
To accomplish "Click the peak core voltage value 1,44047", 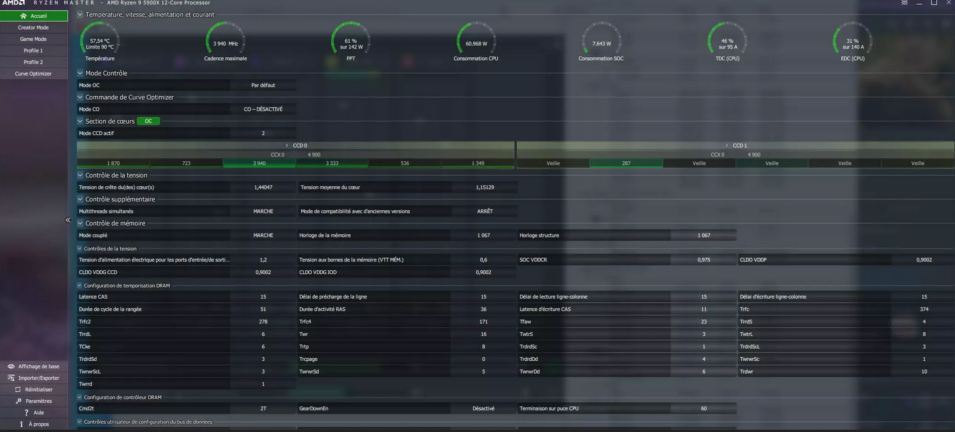I will (x=263, y=187).
